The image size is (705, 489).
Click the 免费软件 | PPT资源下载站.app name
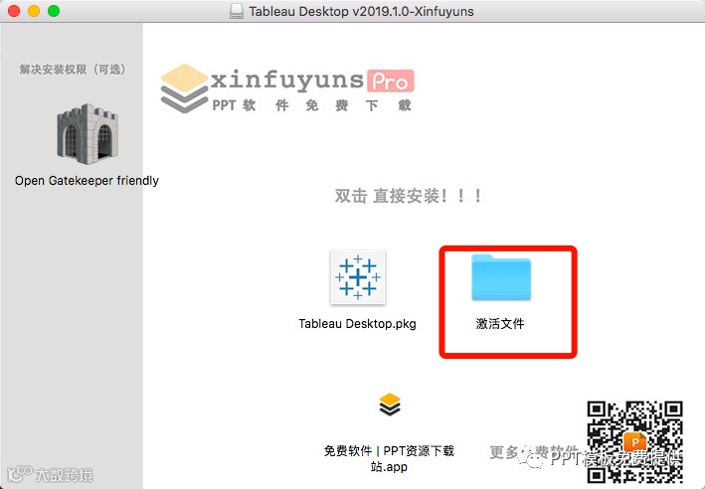coord(390,458)
